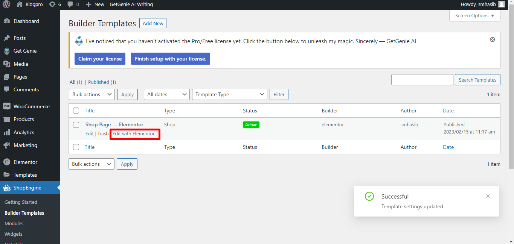Click Howdy, smhasib account text
This screenshot has width=514, height=244.
(x=478, y=5)
